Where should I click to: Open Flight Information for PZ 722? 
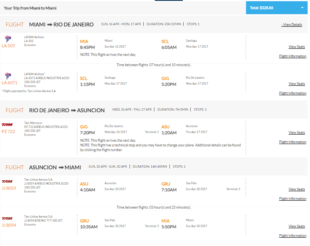click(x=293, y=142)
